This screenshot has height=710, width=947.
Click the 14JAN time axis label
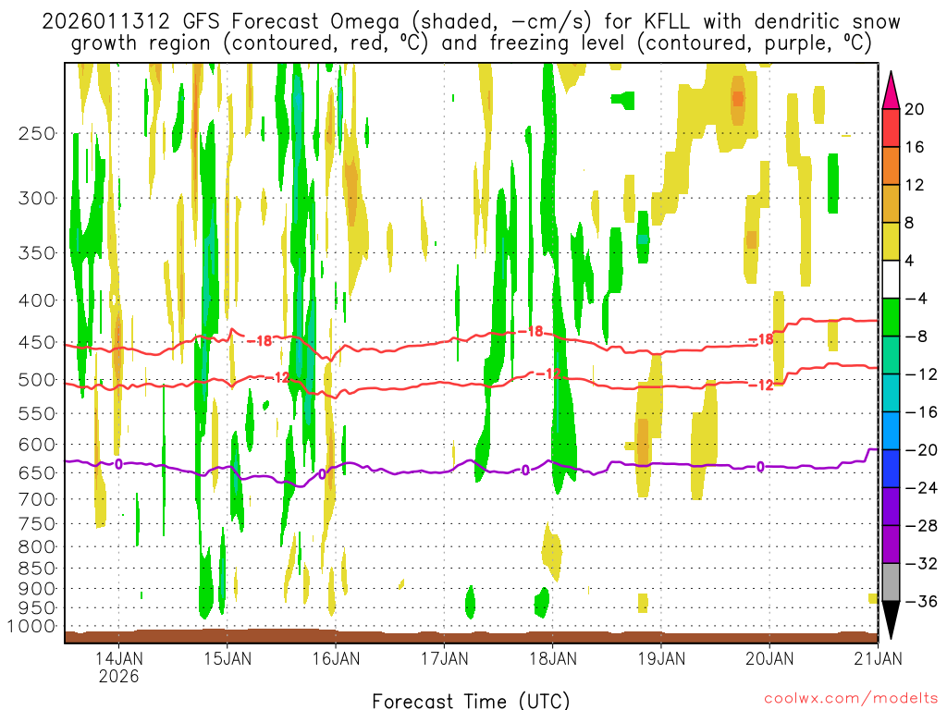click(119, 658)
